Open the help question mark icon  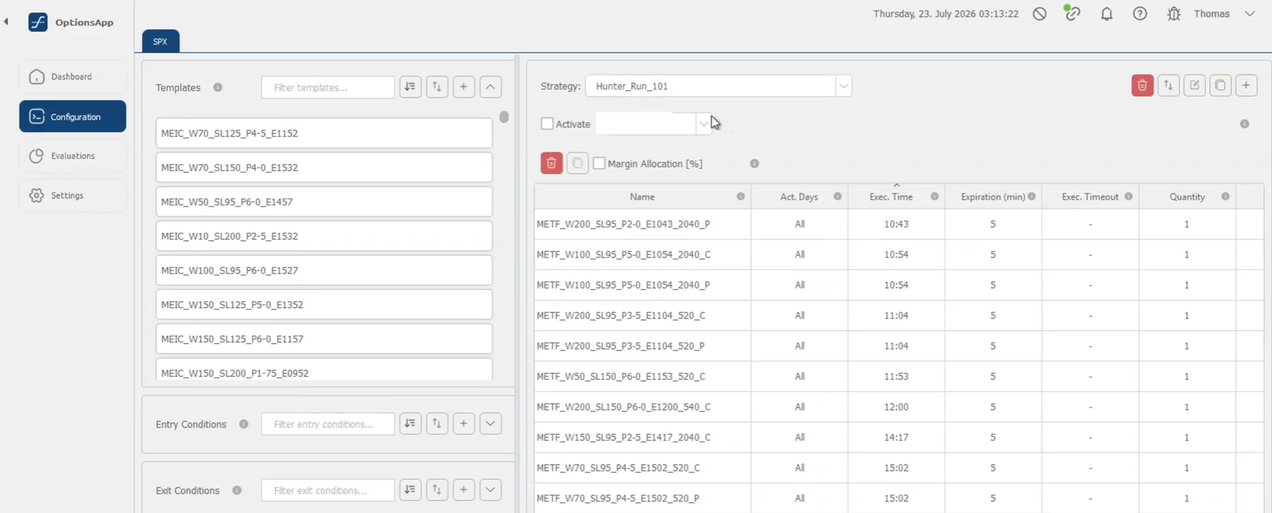pos(1140,14)
